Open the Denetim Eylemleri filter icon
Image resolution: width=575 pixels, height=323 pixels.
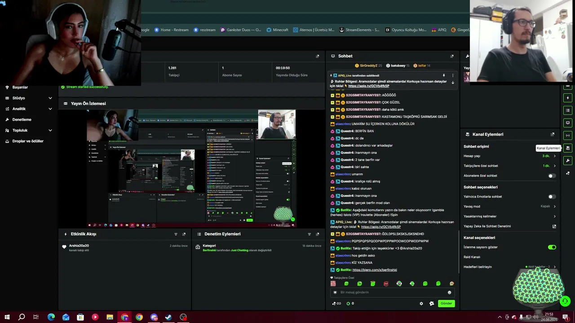pyautogui.click(x=309, y=234)
